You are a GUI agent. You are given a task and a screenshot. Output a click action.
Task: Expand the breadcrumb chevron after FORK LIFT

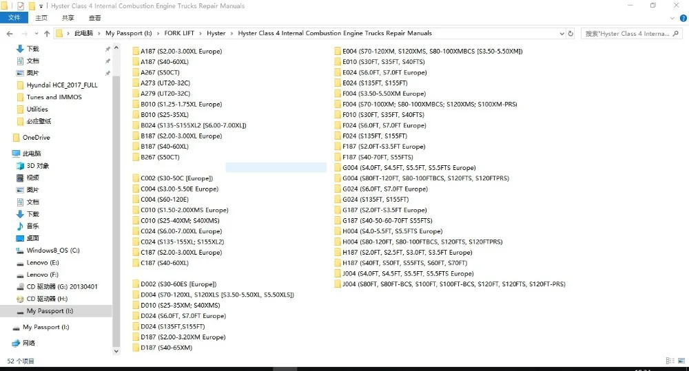pos(200,33)
